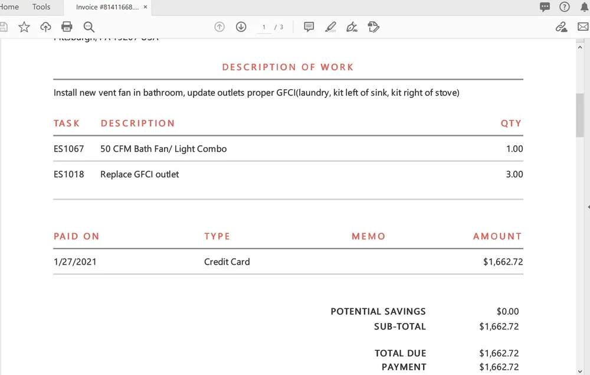Add a sticky note comment

point(309,27)
